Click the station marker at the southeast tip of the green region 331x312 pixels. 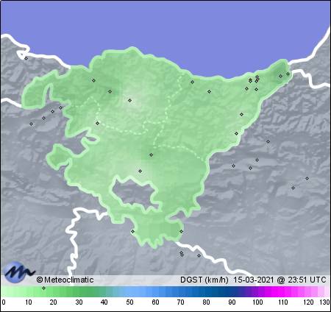coord(181,231)
